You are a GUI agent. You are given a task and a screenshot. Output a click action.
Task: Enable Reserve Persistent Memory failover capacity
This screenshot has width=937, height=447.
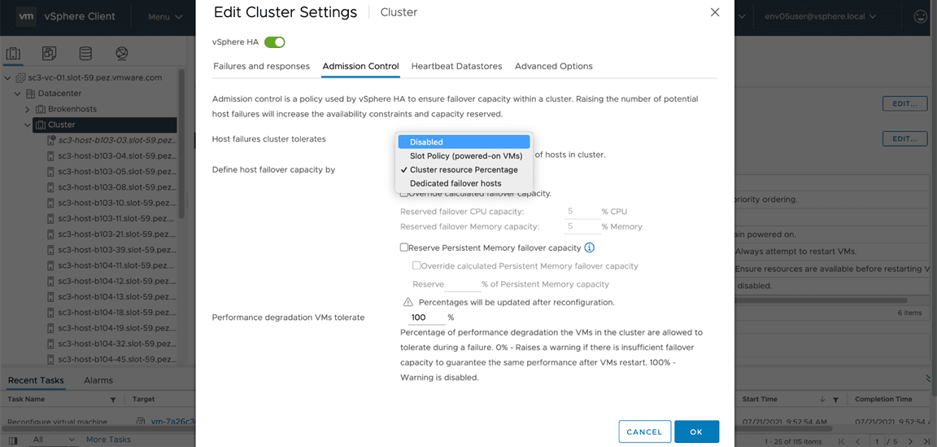[x=404, y=248]
